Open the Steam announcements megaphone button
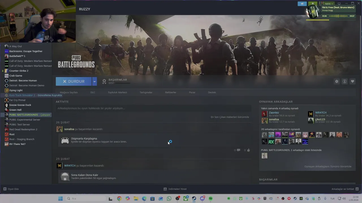 (302, 4)
